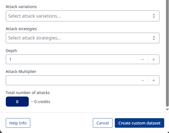Select the Attack Multiplier label text
The image size is (169, 133).
click(21, 72)
